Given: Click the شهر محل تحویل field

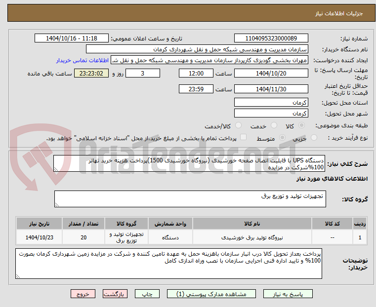Looking at the screenshot, I should point(271,113).
